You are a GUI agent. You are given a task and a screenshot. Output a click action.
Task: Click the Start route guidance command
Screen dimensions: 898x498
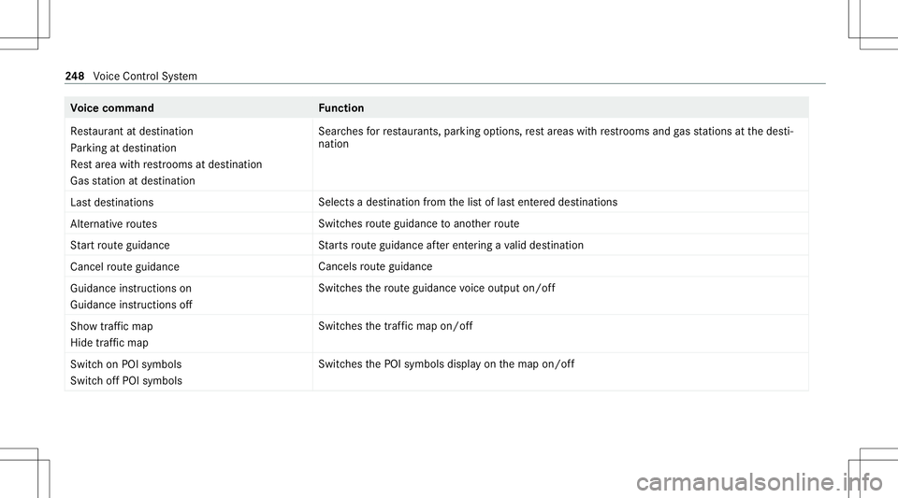coord(120,245)
